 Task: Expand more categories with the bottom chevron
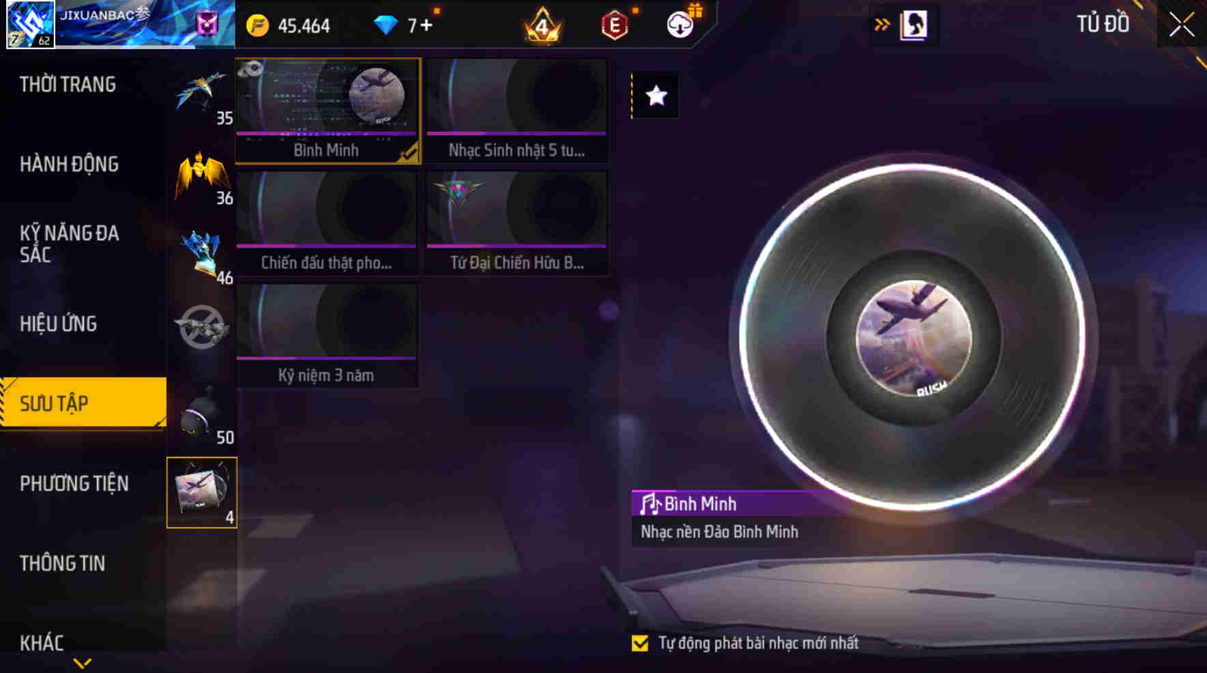[83, 663]
